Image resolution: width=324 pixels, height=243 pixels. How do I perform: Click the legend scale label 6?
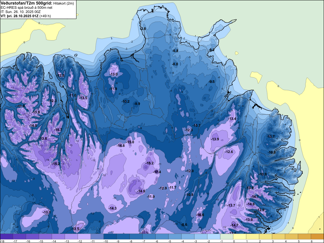coord(312,241)
